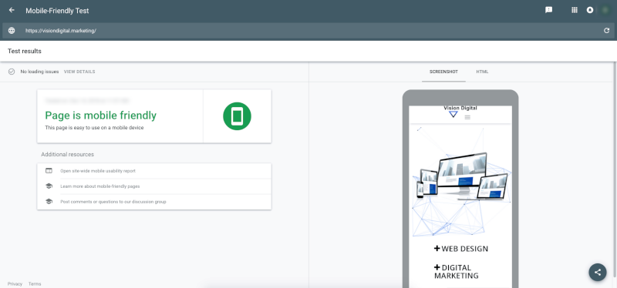
Task: Switch to the HTML tab
Action: click(482, 72)
